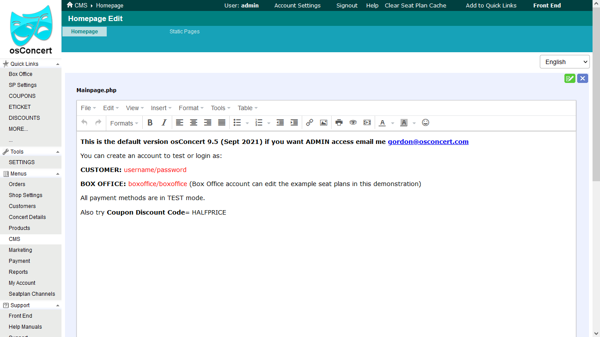This screenshot has width=600, height=337.
Task: Collapse the Quick Links section
Action: [x=57, y=63]
